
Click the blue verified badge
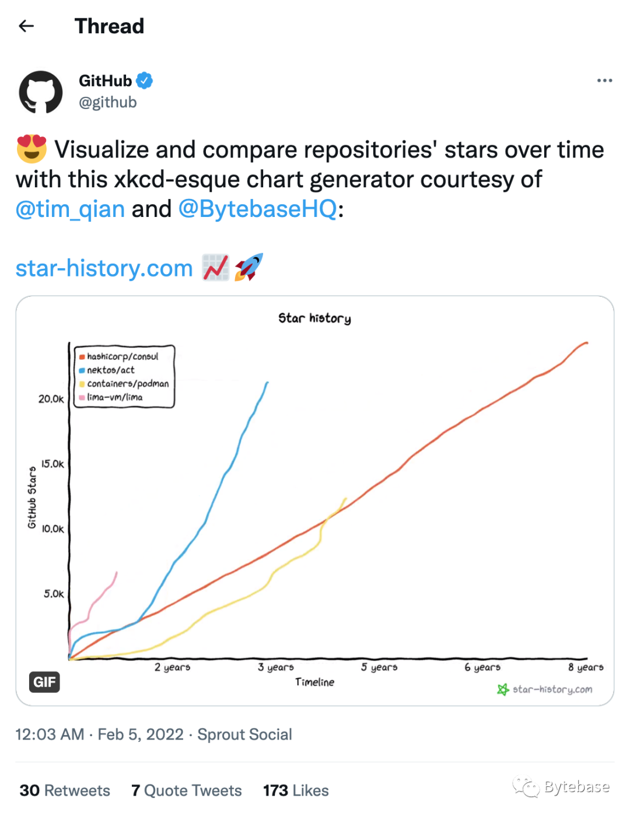point(145,80)
